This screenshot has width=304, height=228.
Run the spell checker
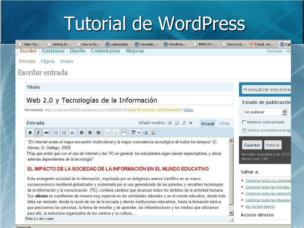(x=133, y=133)
